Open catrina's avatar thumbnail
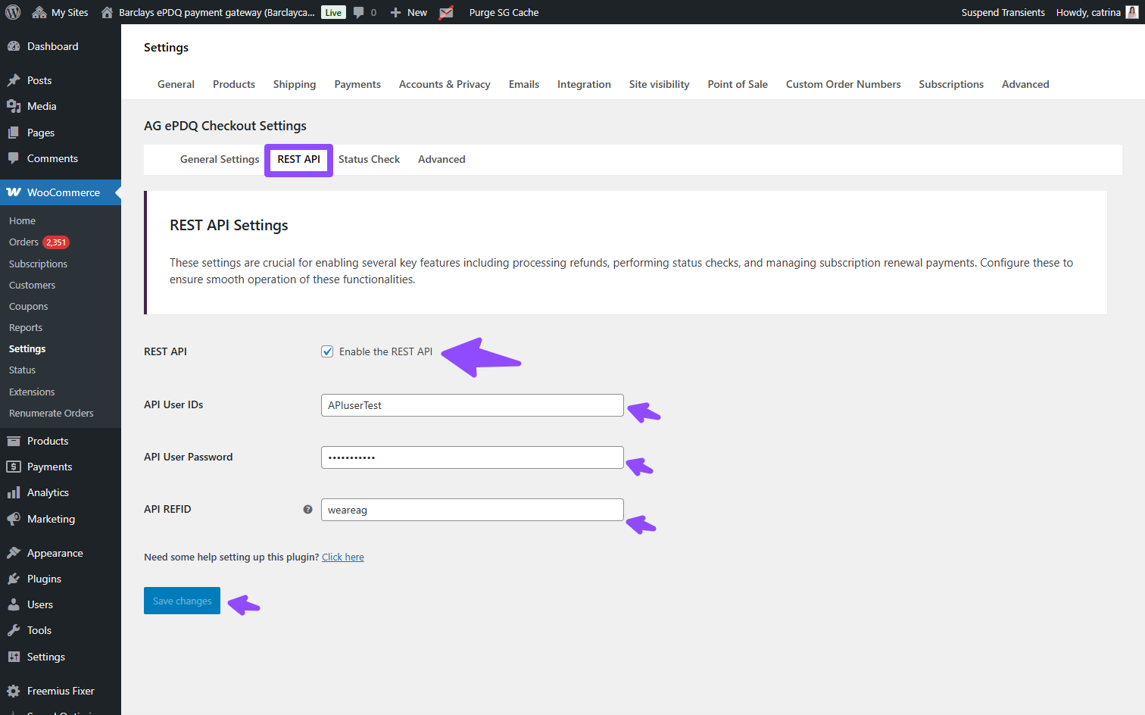The height and width of the screenshot is (715, 1145). tap(1132, 12)
